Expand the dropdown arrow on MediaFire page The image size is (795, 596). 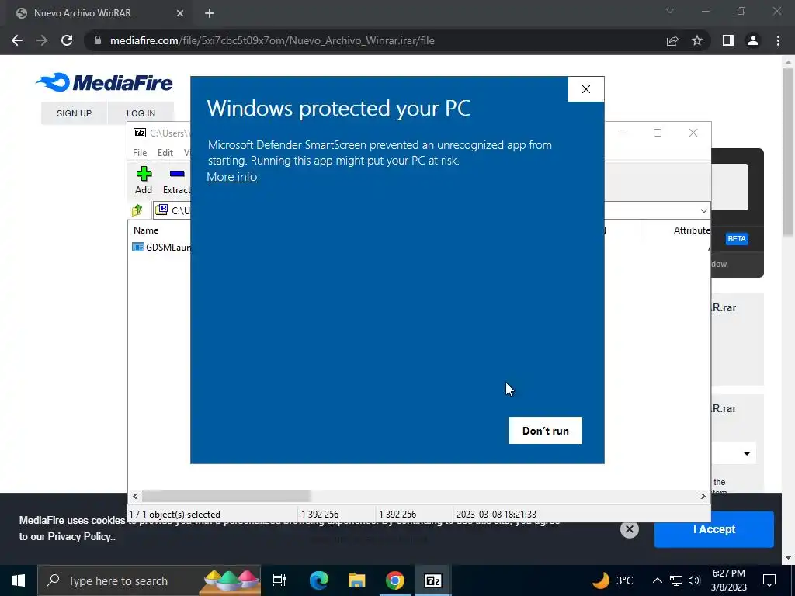tap(747, 453)
